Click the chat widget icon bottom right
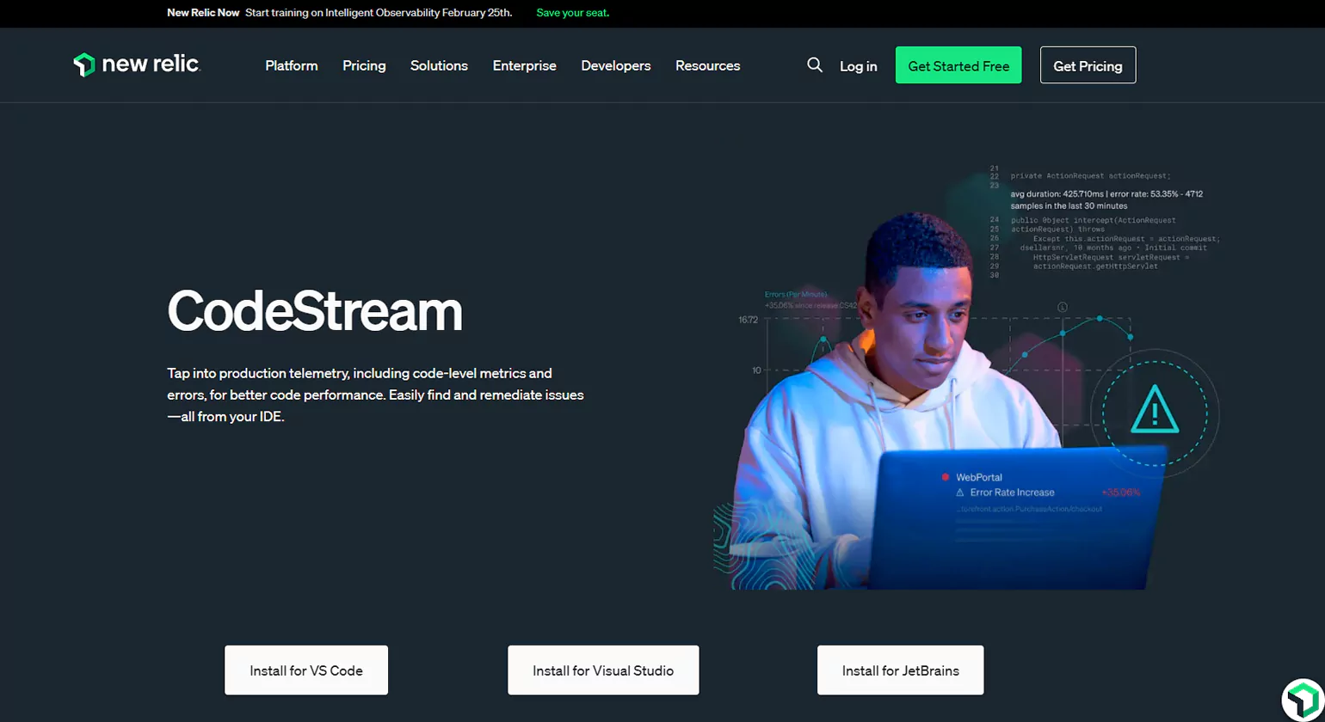Screen dimensions: 1325x722 pyautogui.click(x=1301, y=700)
